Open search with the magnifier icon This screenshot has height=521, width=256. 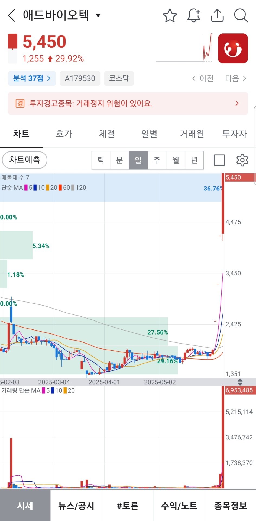[x=241, y=15]
